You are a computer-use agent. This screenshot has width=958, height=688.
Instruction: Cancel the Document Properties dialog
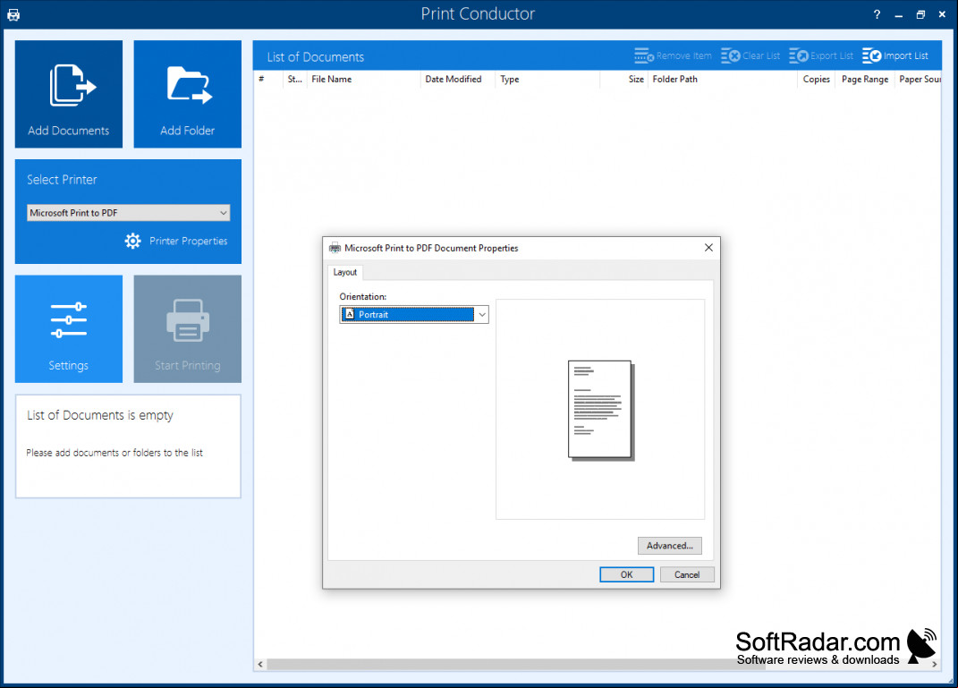coord(687,574)
